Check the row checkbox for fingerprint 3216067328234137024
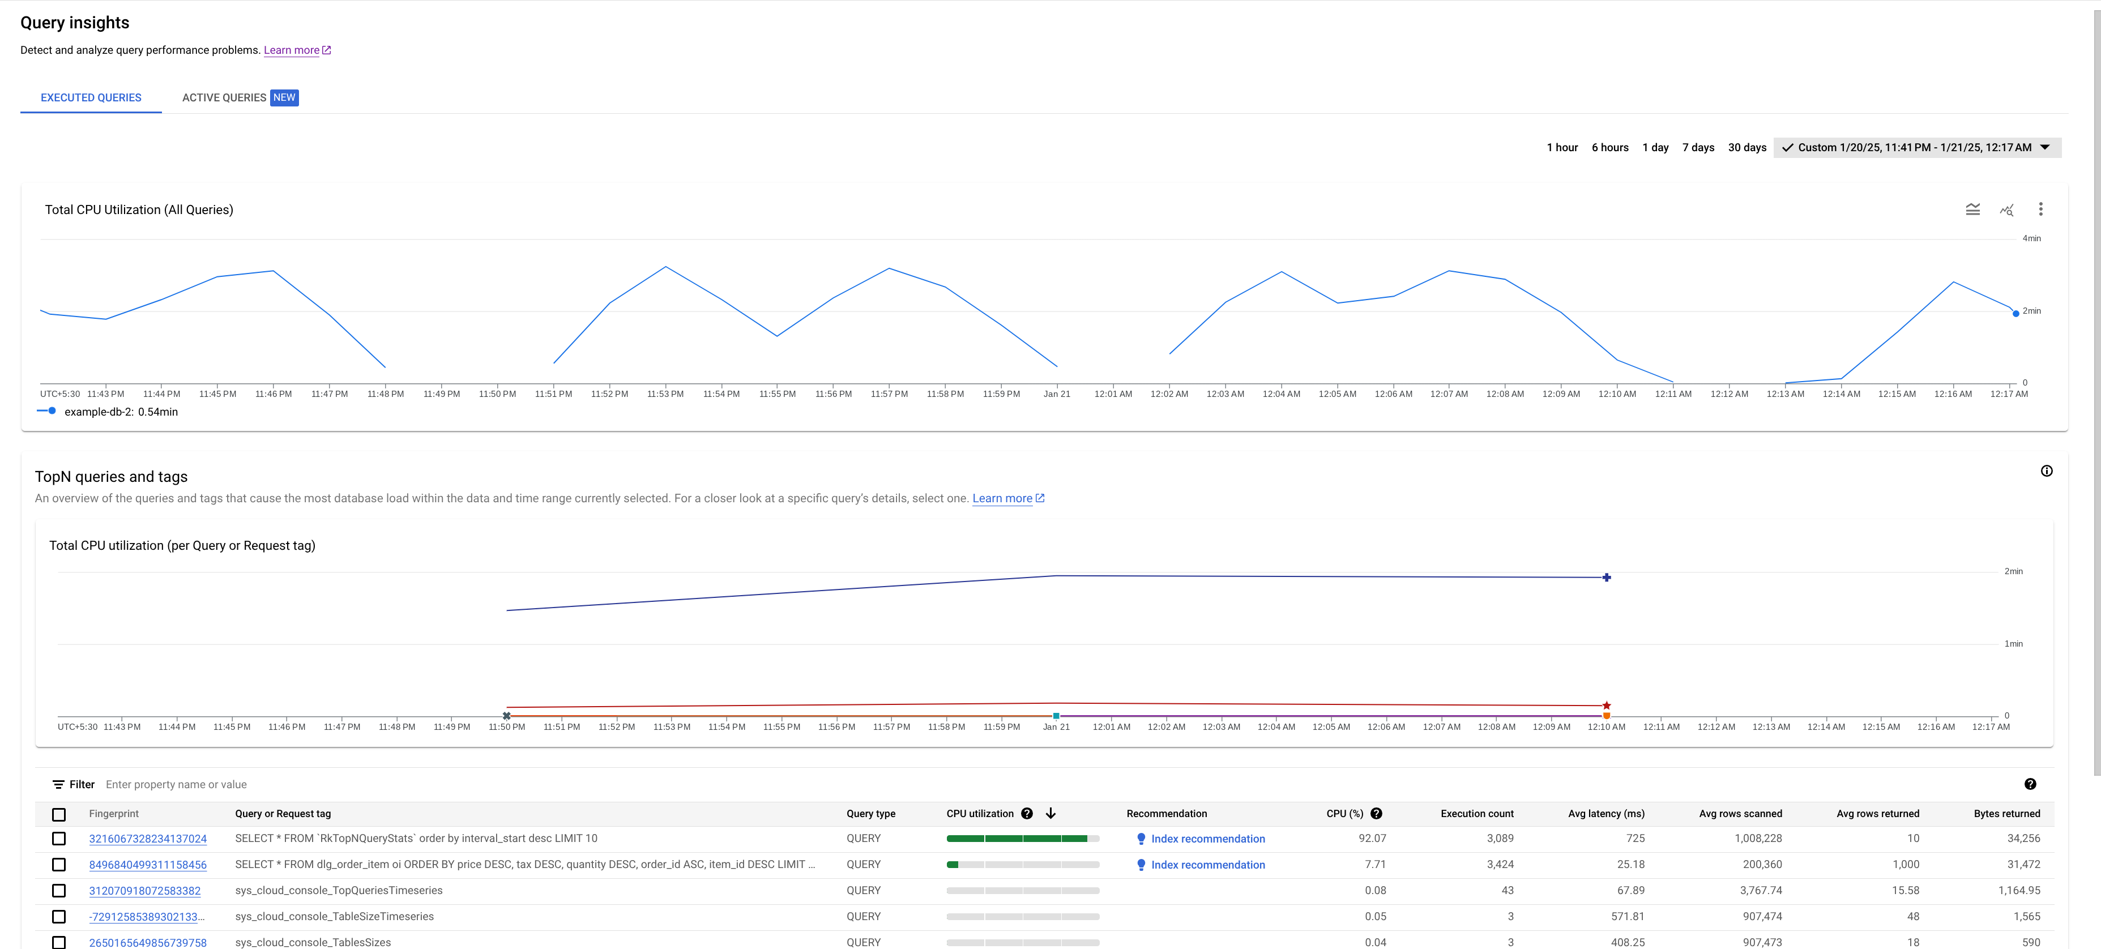 click(58, 838)
